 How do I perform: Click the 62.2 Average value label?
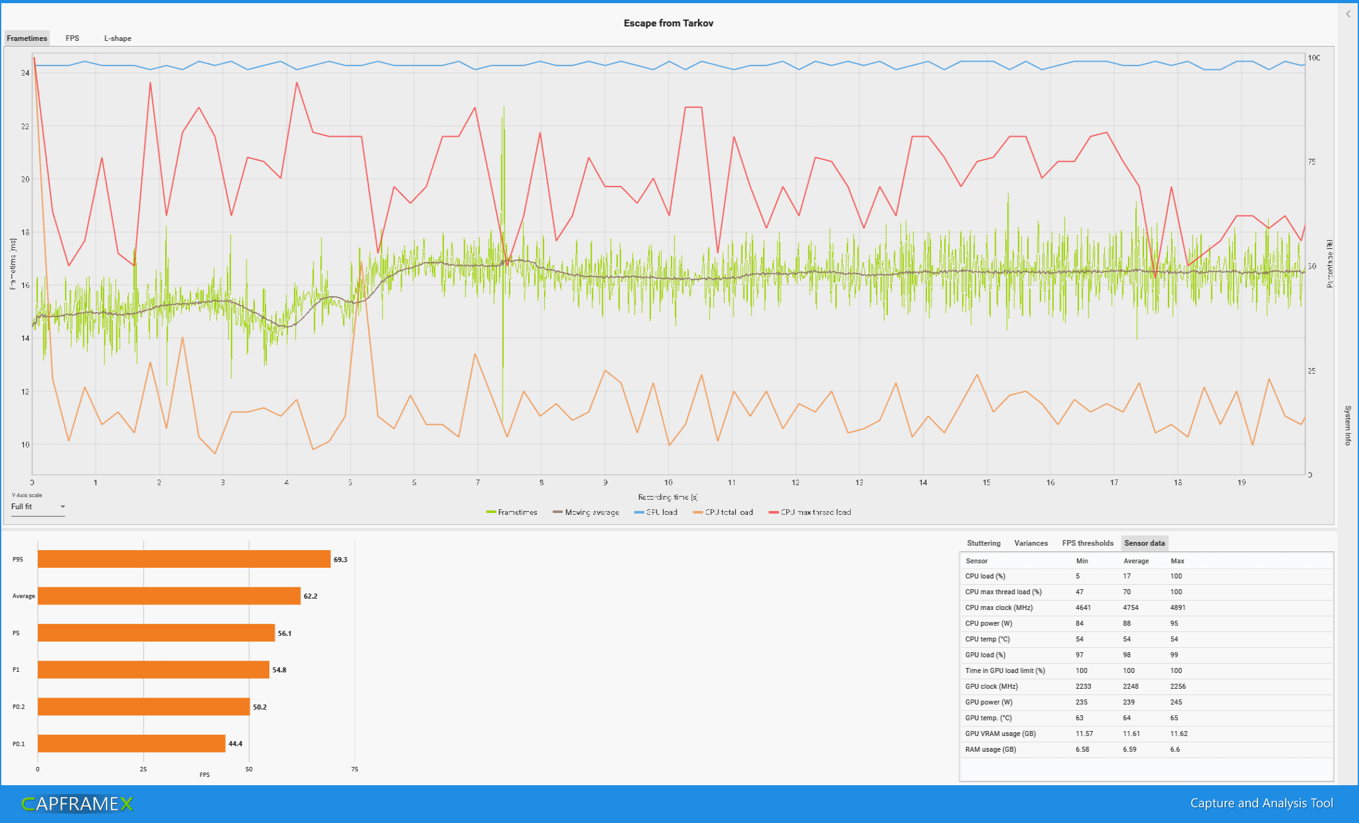click(x=310, y=596)
